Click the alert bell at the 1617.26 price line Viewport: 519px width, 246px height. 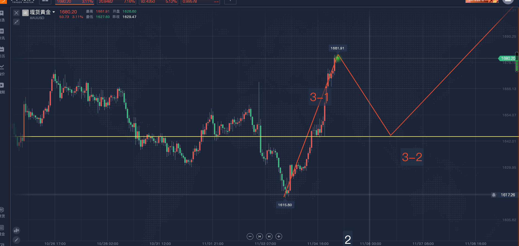click(494, 195)
